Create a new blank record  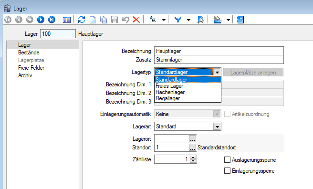93,20
